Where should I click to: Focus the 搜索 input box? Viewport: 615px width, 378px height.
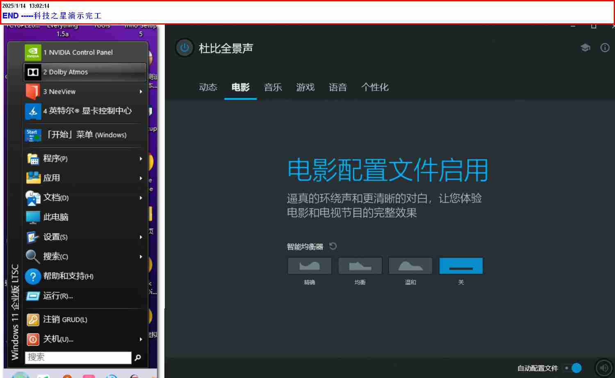click(x=78, y=358)
